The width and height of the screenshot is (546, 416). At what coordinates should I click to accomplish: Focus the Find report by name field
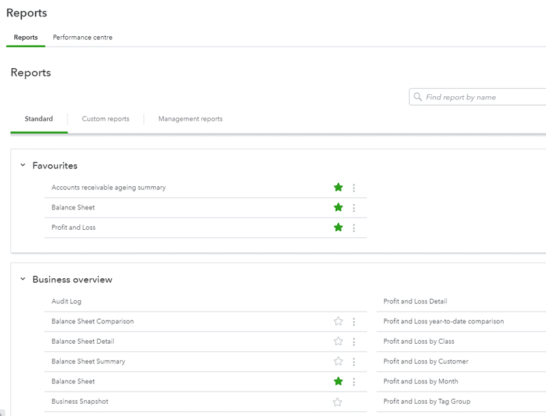(478, 97)
